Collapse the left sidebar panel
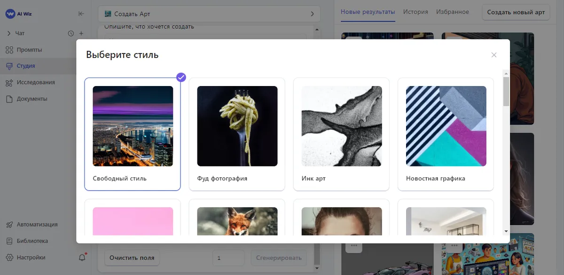Screen dimensions: 564x275 tap(81, 14)
